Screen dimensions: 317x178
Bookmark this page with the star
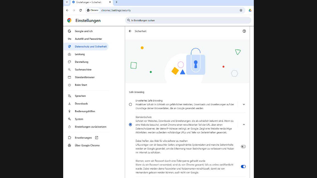tap(241, 10)
